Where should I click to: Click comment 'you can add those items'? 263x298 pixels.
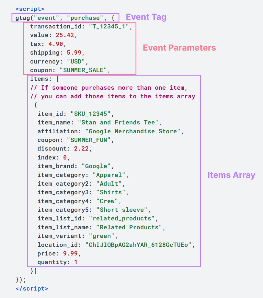pyautogui.click(x=113, y=96)
